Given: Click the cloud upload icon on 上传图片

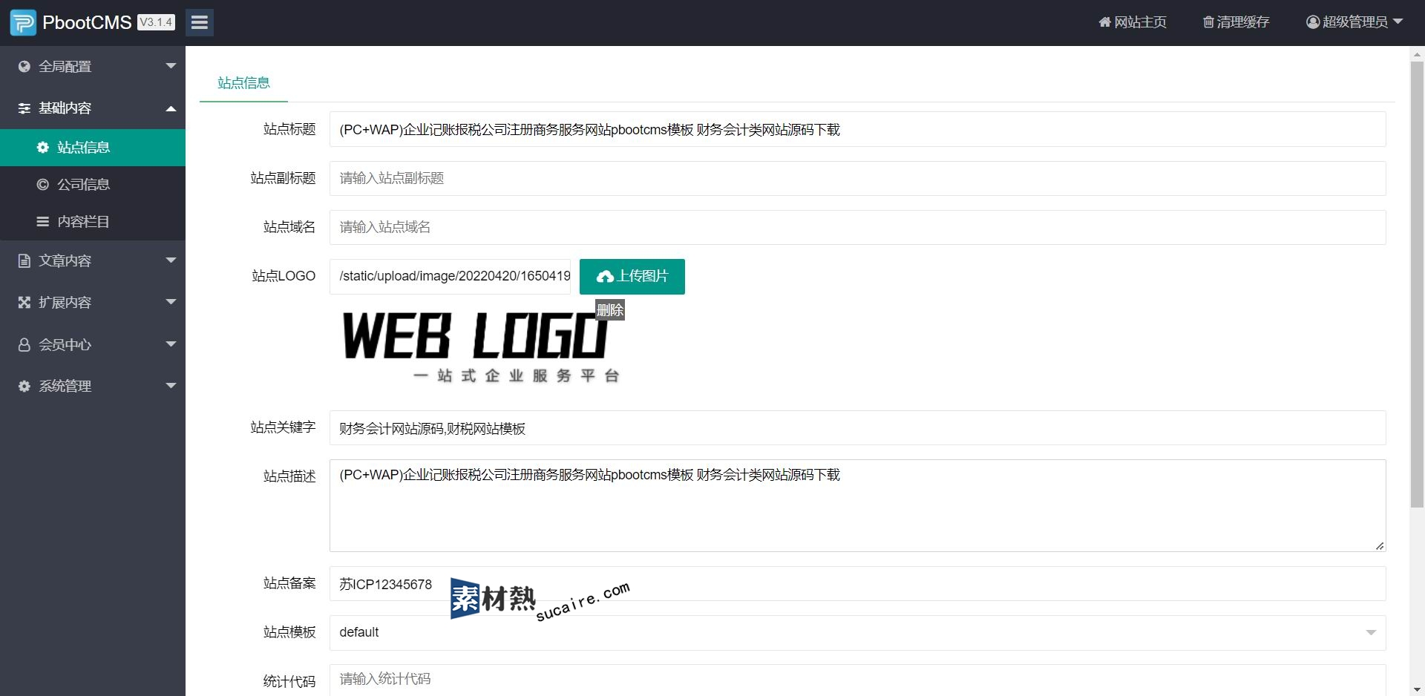Looking at the screenshot, I should pos(605,277).
